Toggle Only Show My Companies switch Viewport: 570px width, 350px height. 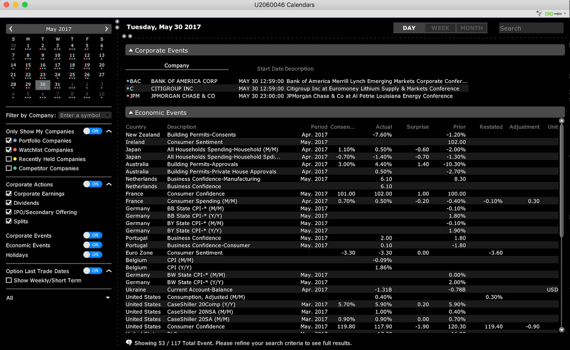[92, 131]
